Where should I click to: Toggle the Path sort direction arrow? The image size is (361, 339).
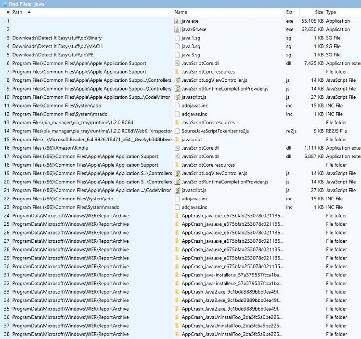point(29,12)
